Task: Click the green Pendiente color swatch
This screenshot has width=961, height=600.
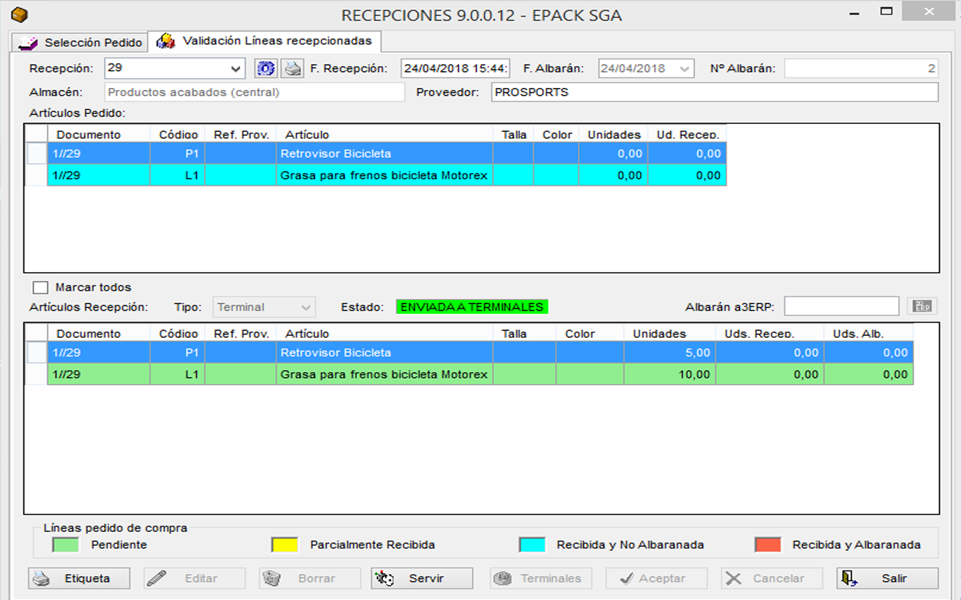Action: tap(65, 545)
